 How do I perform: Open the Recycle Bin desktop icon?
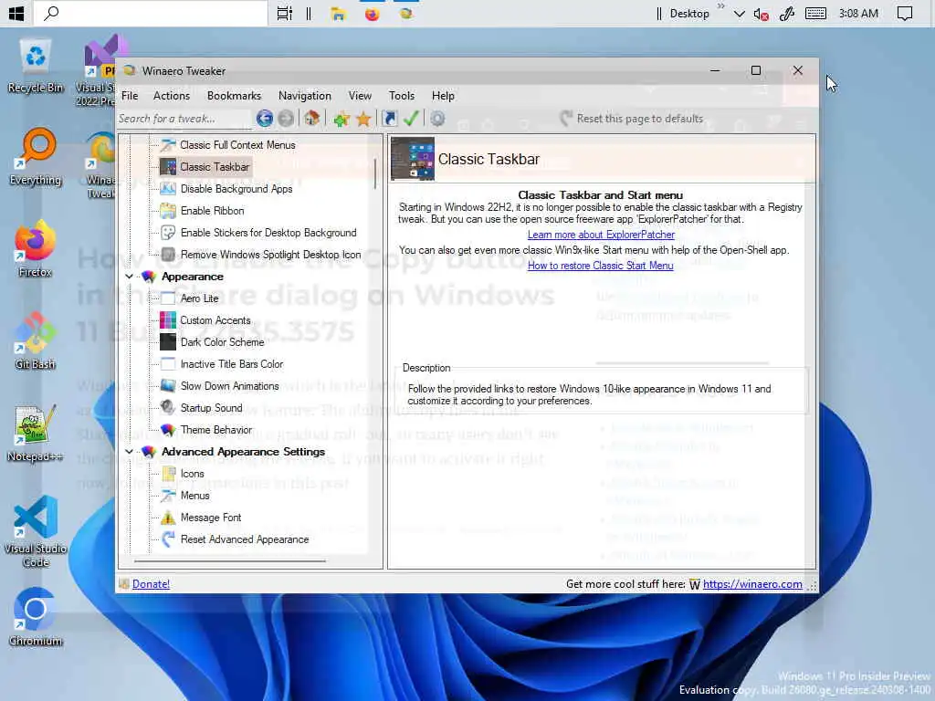click(x=36, y=68)
